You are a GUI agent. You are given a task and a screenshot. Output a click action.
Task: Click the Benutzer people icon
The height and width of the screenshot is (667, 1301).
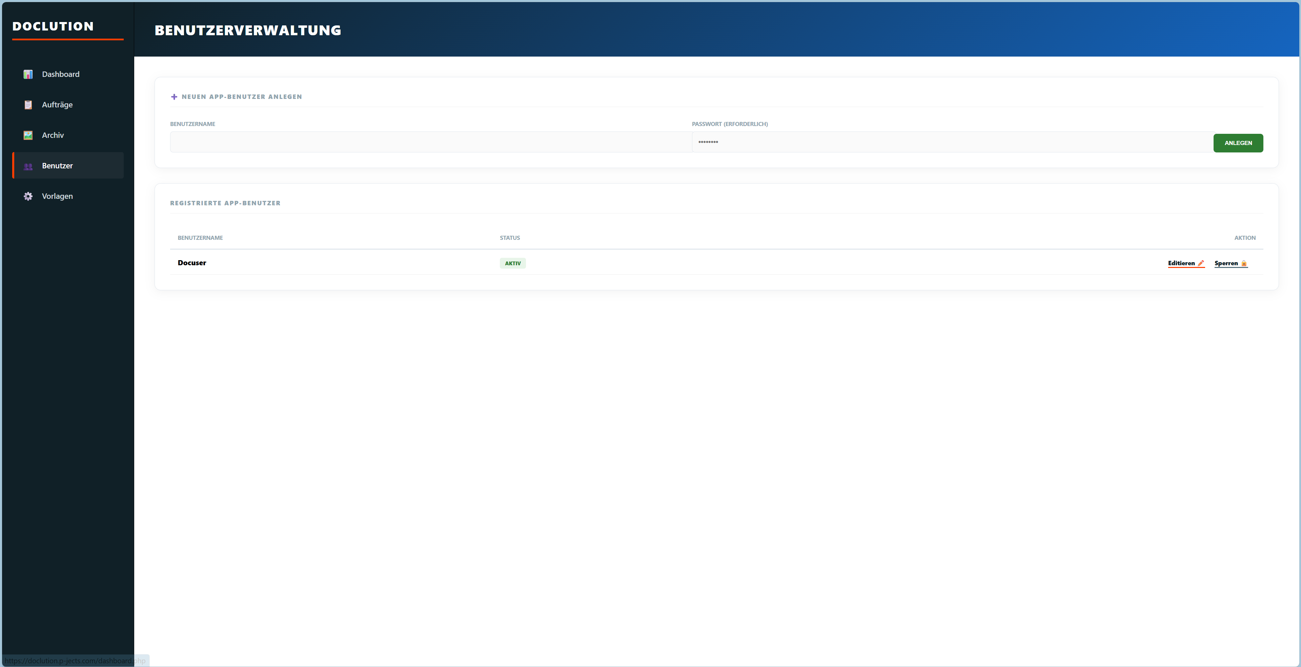(28, 166)
